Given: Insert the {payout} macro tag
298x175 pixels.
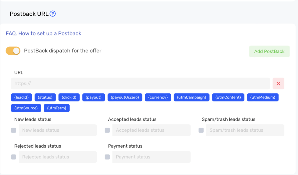Looking at the screenshot, I should pos(93,97).
